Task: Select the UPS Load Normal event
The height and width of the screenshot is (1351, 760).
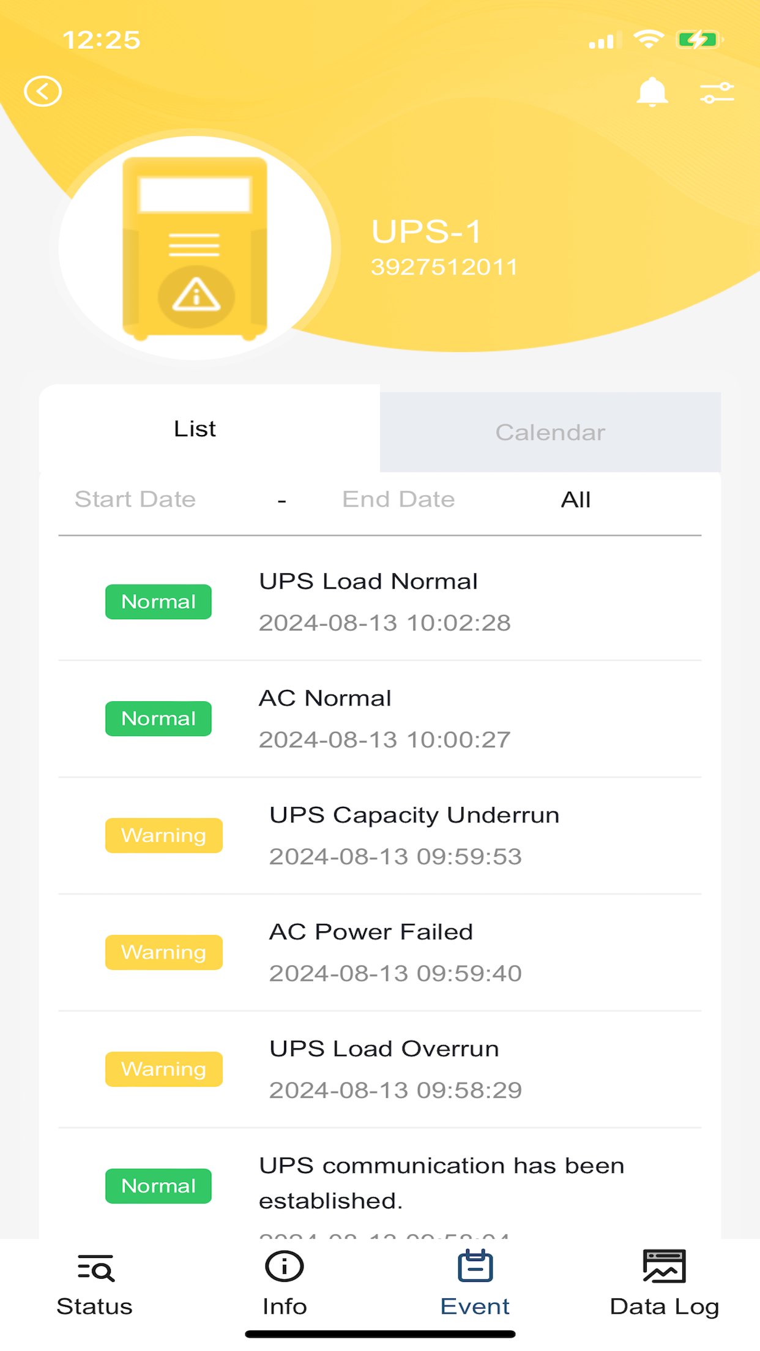Action: tap(379, 601)
